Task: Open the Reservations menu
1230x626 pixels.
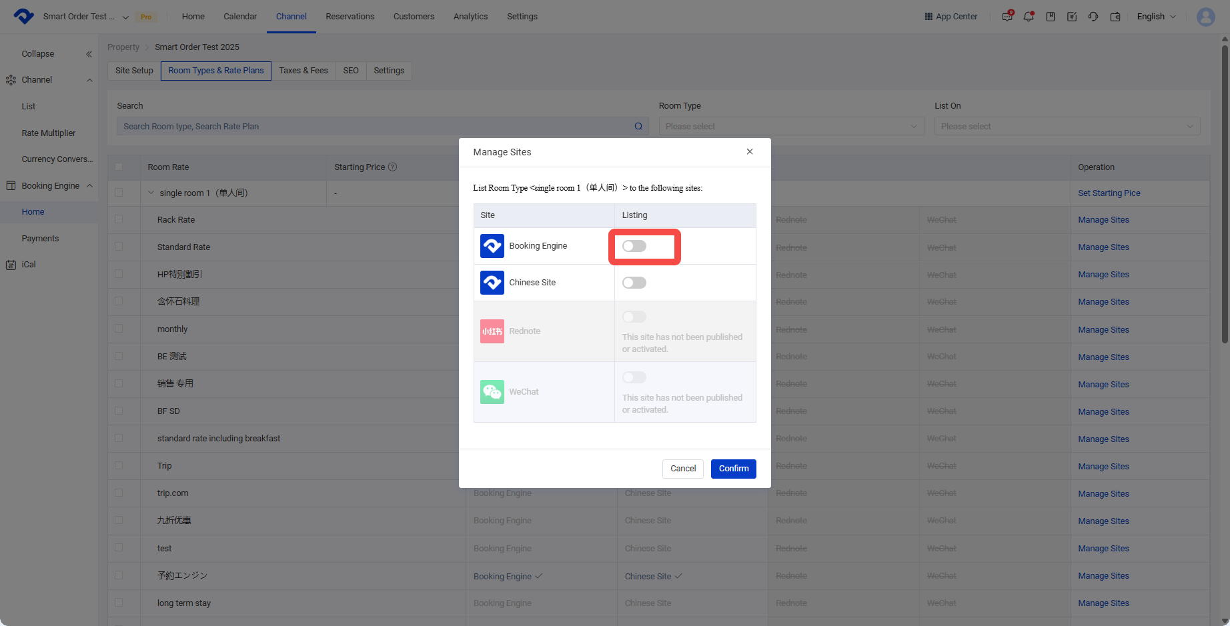Action: (x=350, y=17)
